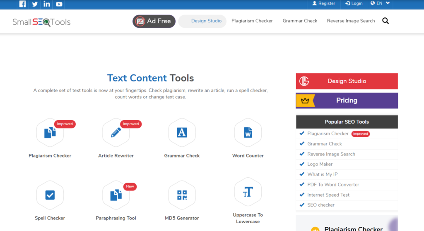Image resolution: width=424 pixels, height=231 pixels.
Task: Click the Ad Free button
Action: pyautogui.click(x=154, y=21)
